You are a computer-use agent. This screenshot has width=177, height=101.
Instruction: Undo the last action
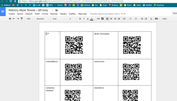coord(14,19)
